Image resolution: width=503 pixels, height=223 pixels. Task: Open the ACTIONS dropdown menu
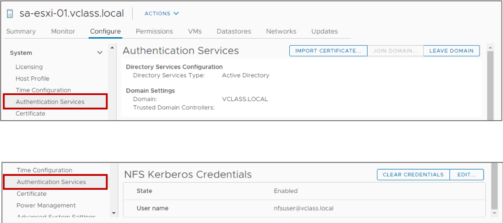[x=162, y=13]
